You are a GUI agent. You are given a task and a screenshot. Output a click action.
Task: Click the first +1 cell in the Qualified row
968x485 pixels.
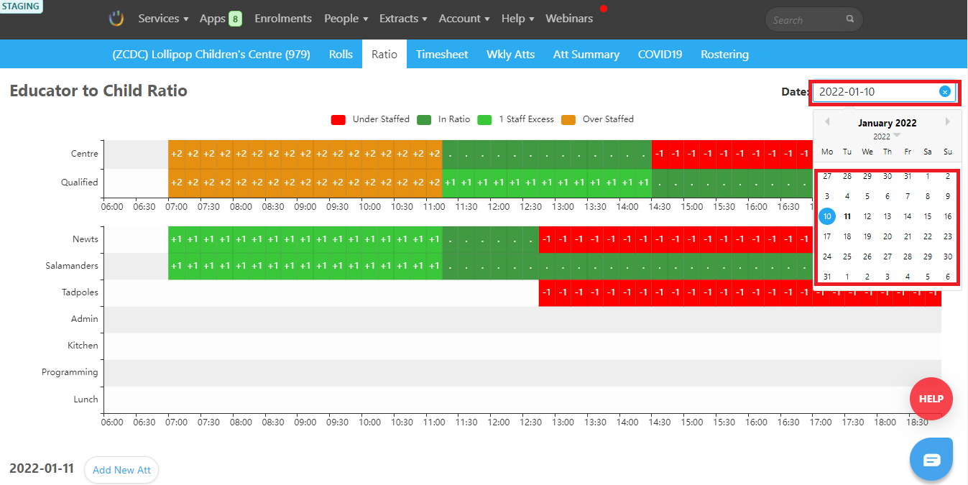click(450, 183)
